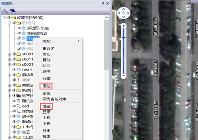The width and height of the screenshot is (198, 140).
Task: Select 导出 in the context menu
Action: point(46,130)
